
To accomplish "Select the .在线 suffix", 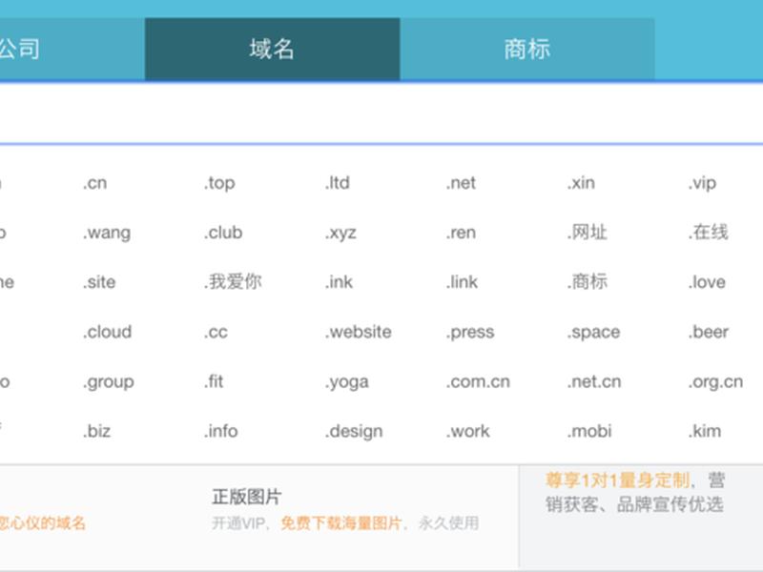I will pos(708,233).
